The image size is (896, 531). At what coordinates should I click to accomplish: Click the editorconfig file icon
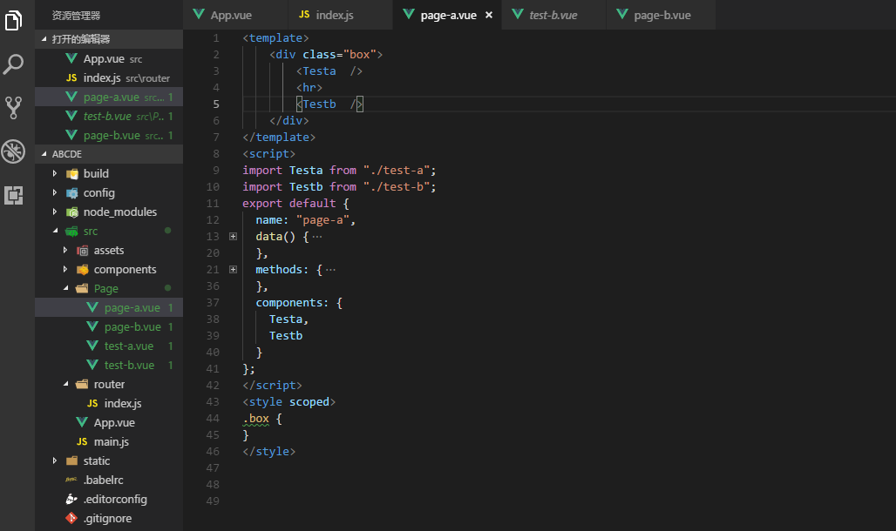click(x=71, y=499)
